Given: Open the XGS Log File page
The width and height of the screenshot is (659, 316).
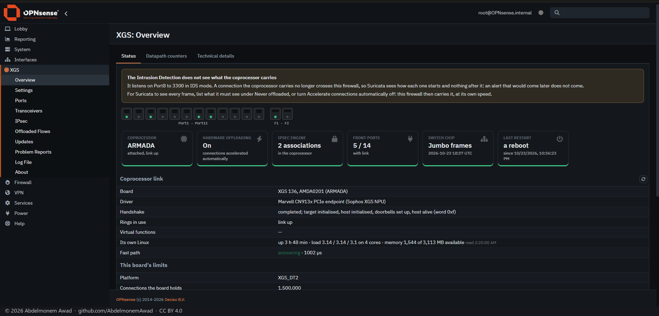Looking at the screenshot, I should tap(55, 162).
